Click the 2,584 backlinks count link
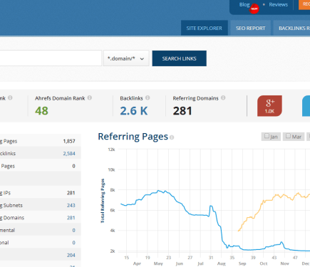This screenshot has width=310, height=267. (69, 154)
